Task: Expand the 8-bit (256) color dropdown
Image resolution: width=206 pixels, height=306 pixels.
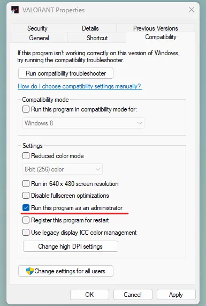Action: click(x=63, y=169)
